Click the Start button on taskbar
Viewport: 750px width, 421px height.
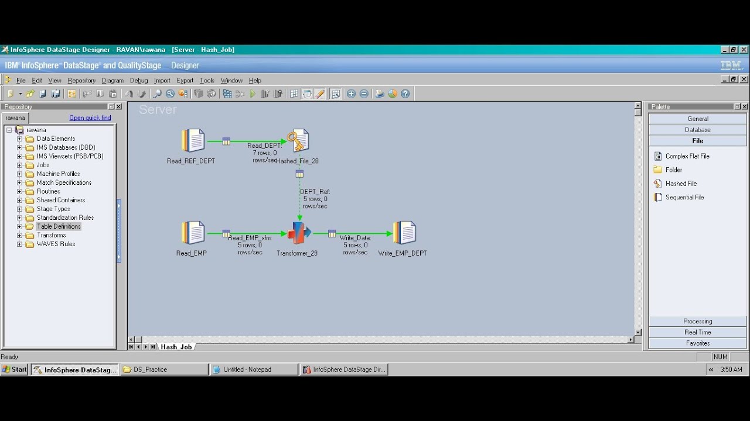click(x=15, y=370)
